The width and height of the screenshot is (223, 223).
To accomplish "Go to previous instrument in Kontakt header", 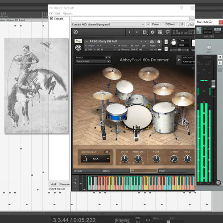I will tap(129, 32).
